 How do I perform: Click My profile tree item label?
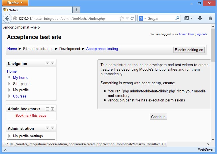[x=21, y=90]
